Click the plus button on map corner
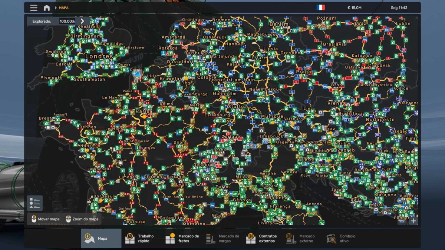Screen dimensions: 445x250 pyautogui.click(x=413, y=221)
